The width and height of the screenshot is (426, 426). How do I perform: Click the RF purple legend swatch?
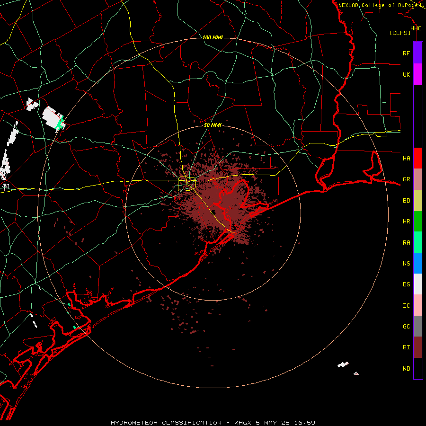(418, 53)
